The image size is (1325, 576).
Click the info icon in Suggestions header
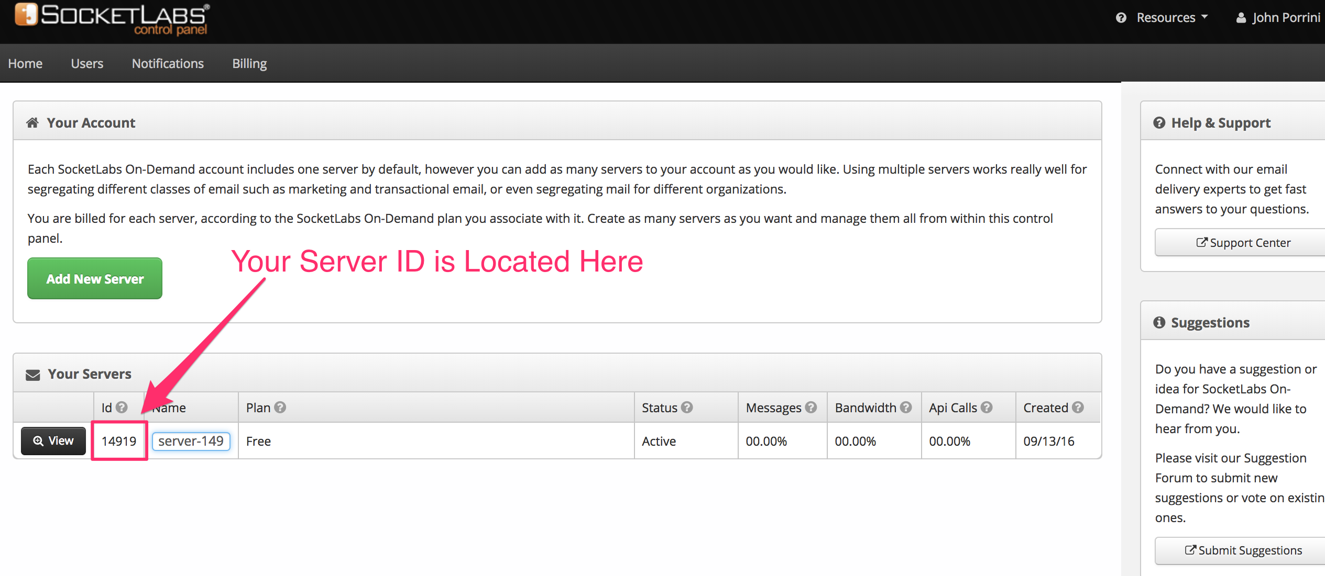(x=1159, y=322)
